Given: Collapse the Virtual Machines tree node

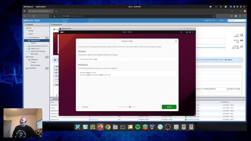Looking at the screenshot, I should pyautogui.click(x=25, y=38).
